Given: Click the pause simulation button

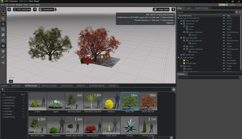Looking at the screenshot, I should (3, 46).
